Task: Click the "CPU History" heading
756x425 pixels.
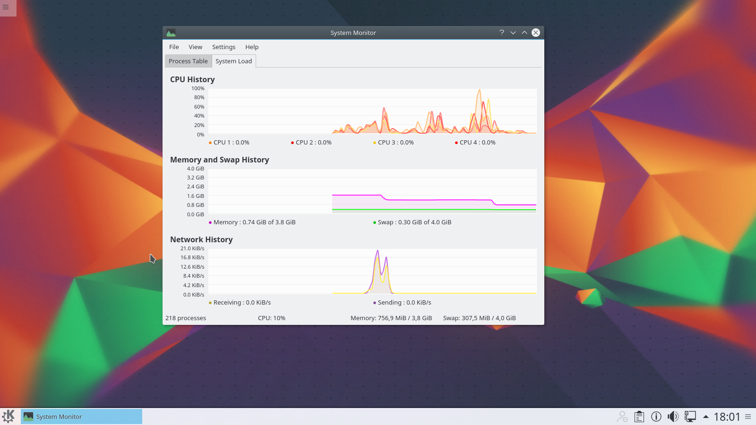Action: coord(192,80)
